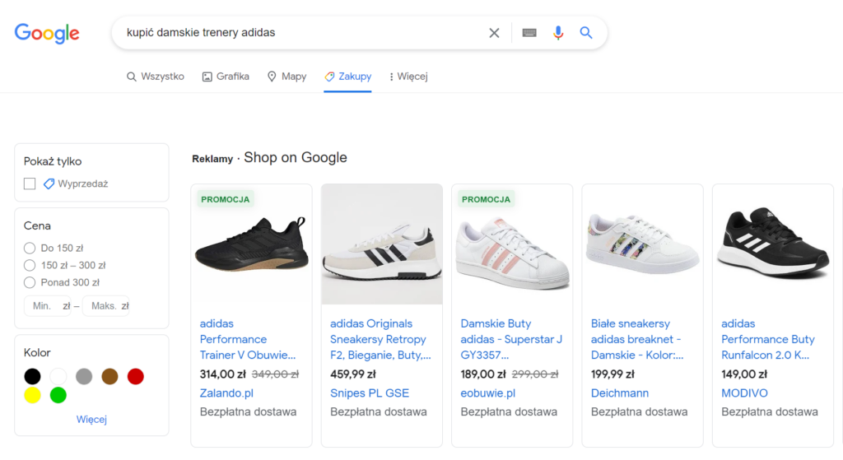Click the Min. price input field
Viewport: 843px width, 460px height.
(47, 306)
